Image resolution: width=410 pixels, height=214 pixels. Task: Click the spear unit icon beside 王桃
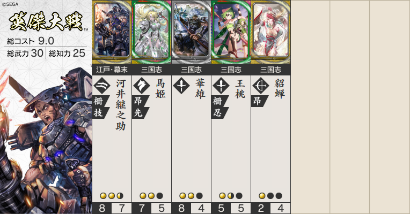pos(221,86)
